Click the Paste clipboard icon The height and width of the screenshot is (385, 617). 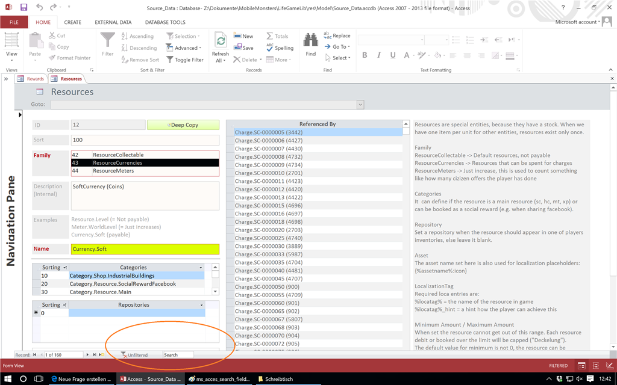pyautogui.click(x=35, y=41)
